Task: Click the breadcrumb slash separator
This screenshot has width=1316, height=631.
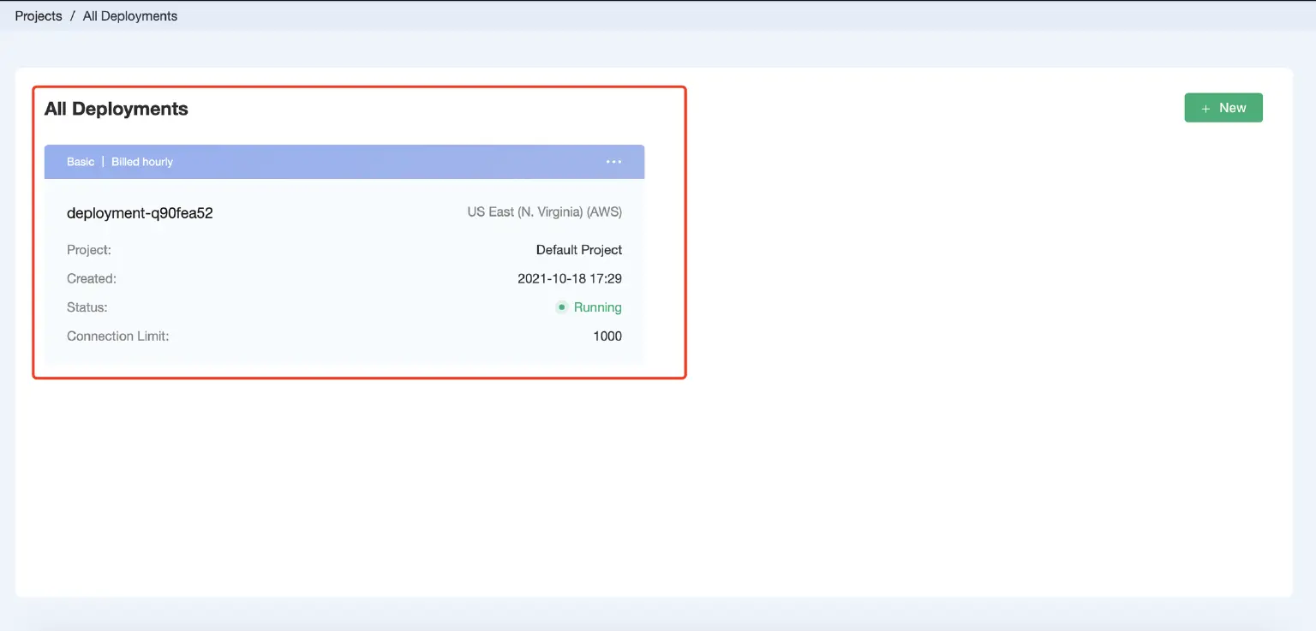Action: [73, 15]
